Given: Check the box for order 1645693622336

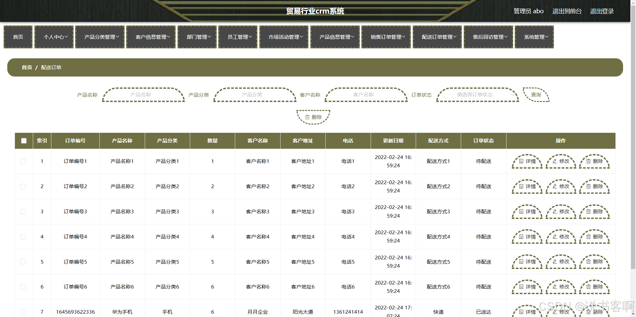Looking at the screenshot, I should point(23,312).
